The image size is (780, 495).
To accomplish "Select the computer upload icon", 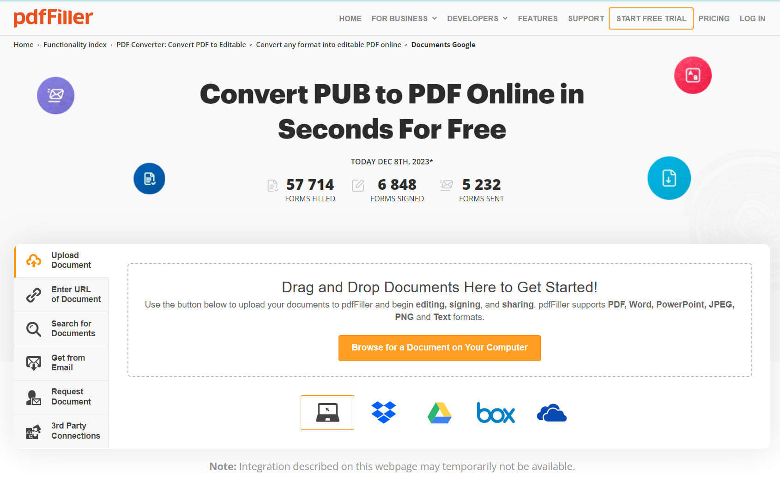I will pos(327,412).
